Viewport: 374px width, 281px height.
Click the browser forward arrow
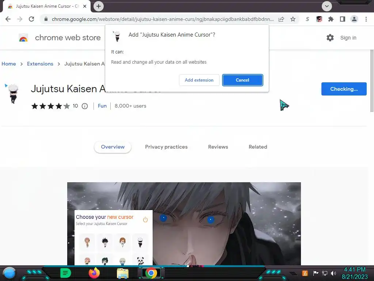click(20, 19)
